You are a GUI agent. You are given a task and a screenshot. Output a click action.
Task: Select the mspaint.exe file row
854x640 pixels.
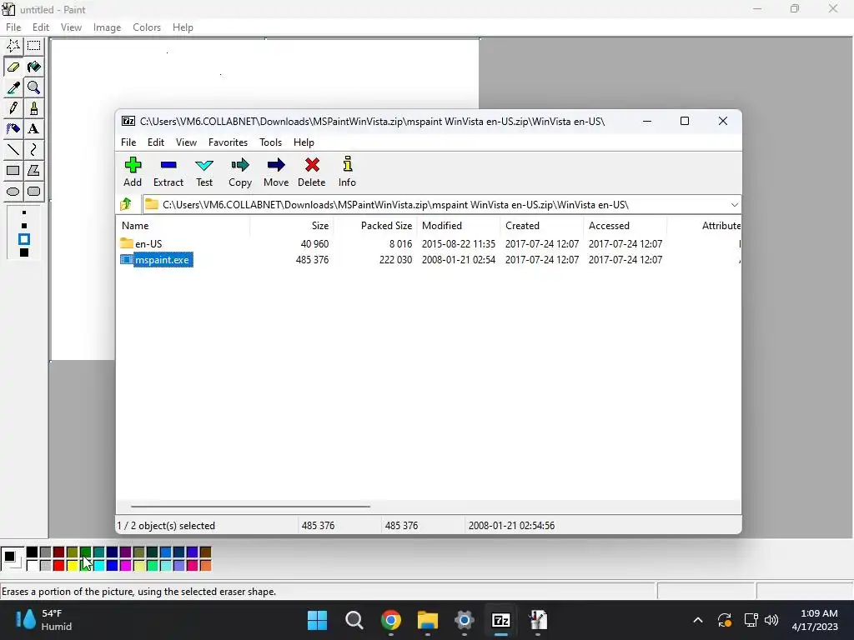[428, 260]
